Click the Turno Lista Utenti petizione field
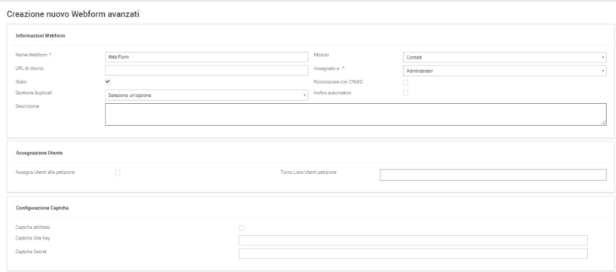616x272 pixels. tap(493, 174)
